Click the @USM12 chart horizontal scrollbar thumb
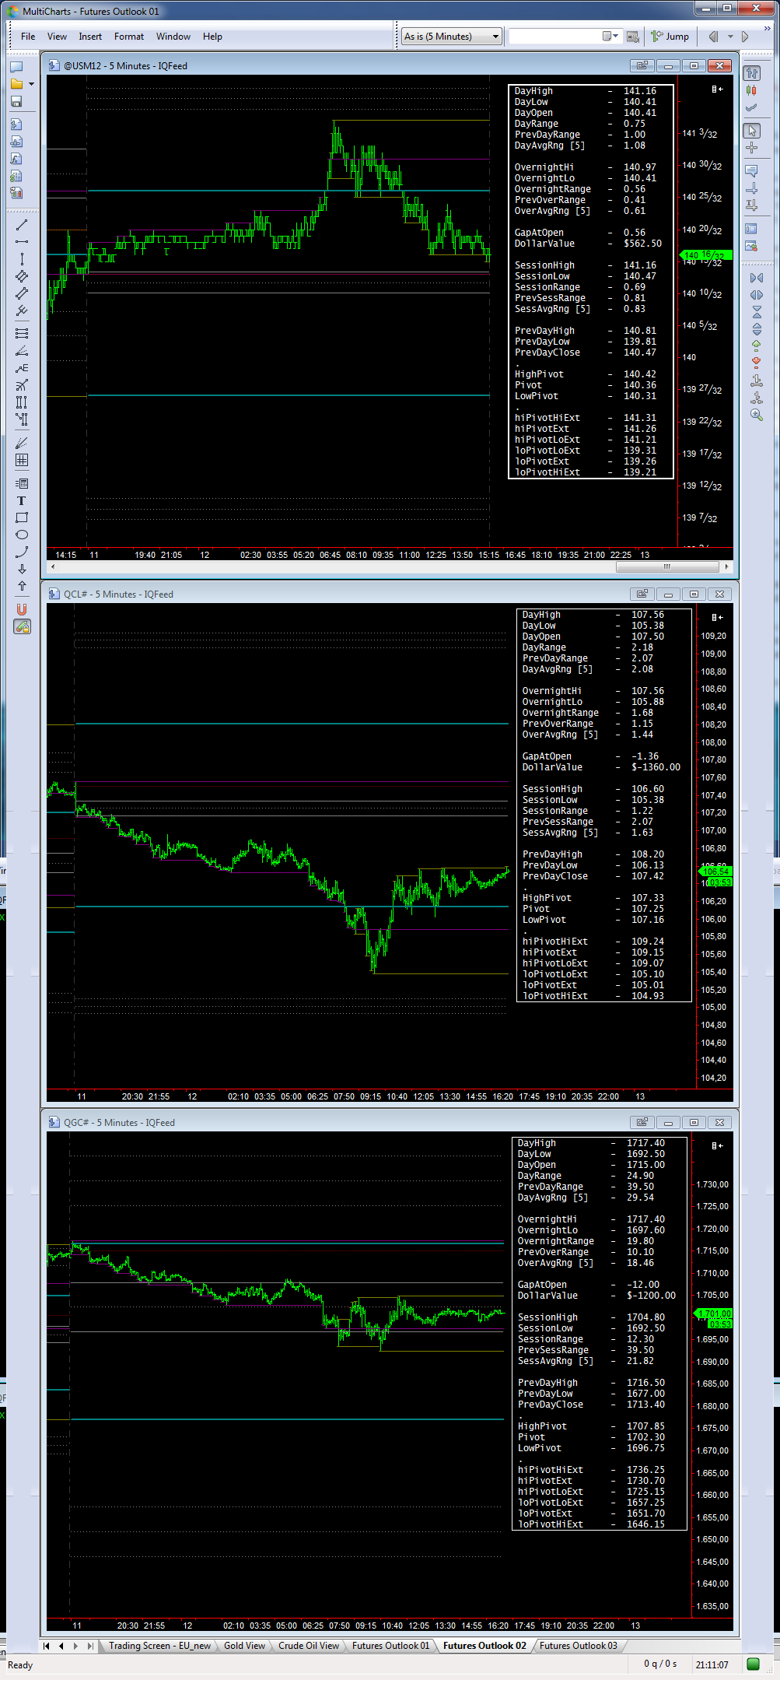The height and width of the screenshot is (1694, 780). 667,567
